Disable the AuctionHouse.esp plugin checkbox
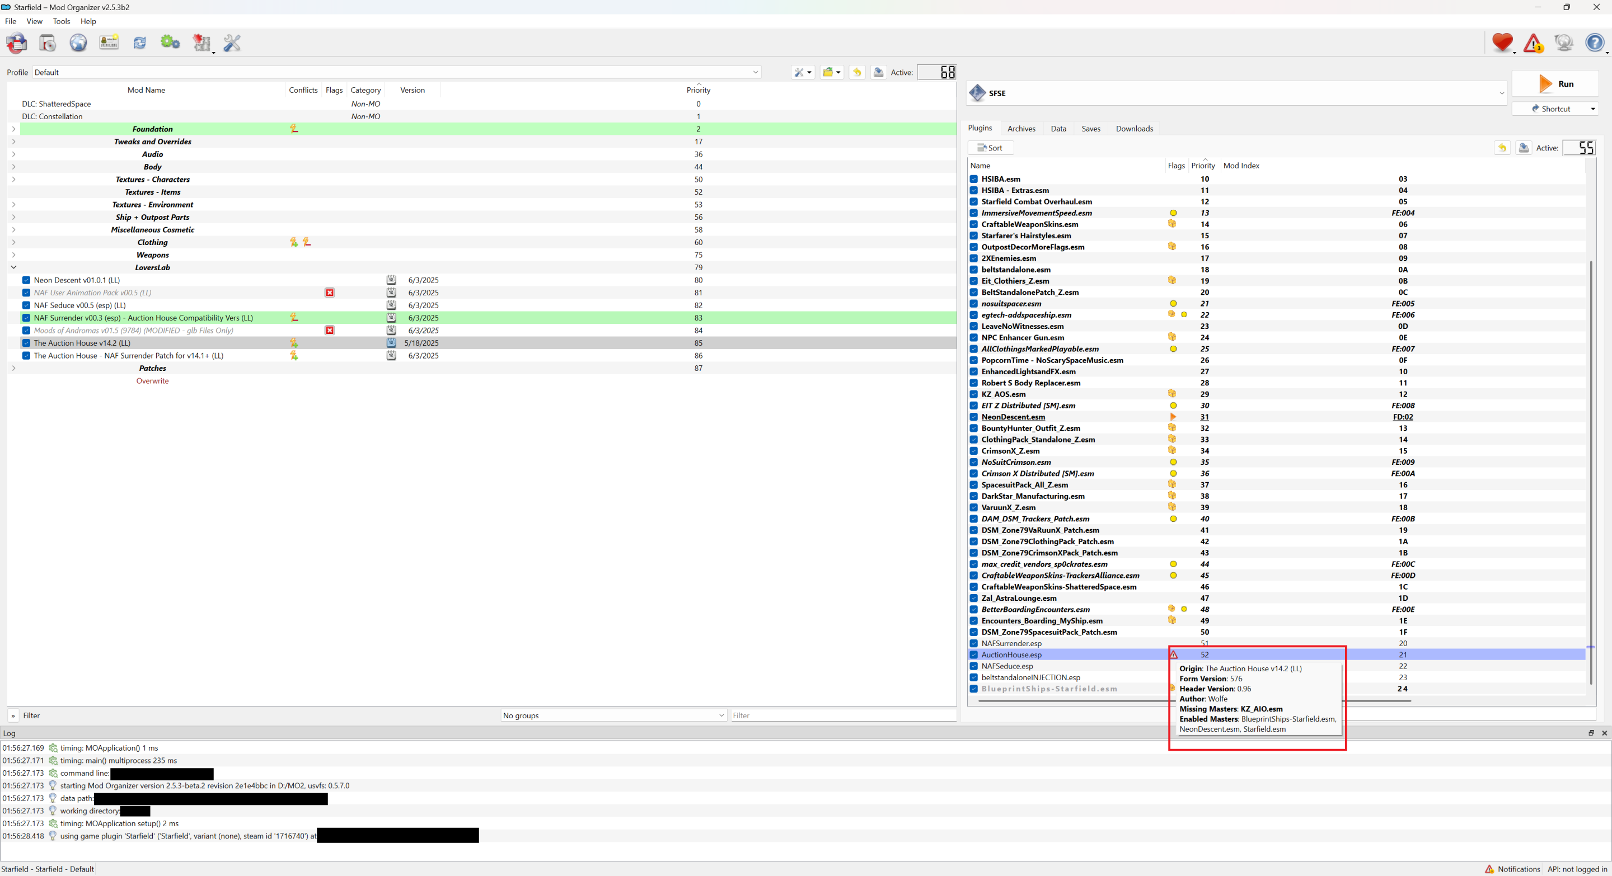Screen dimensions: 1612x876 point(974,654)
